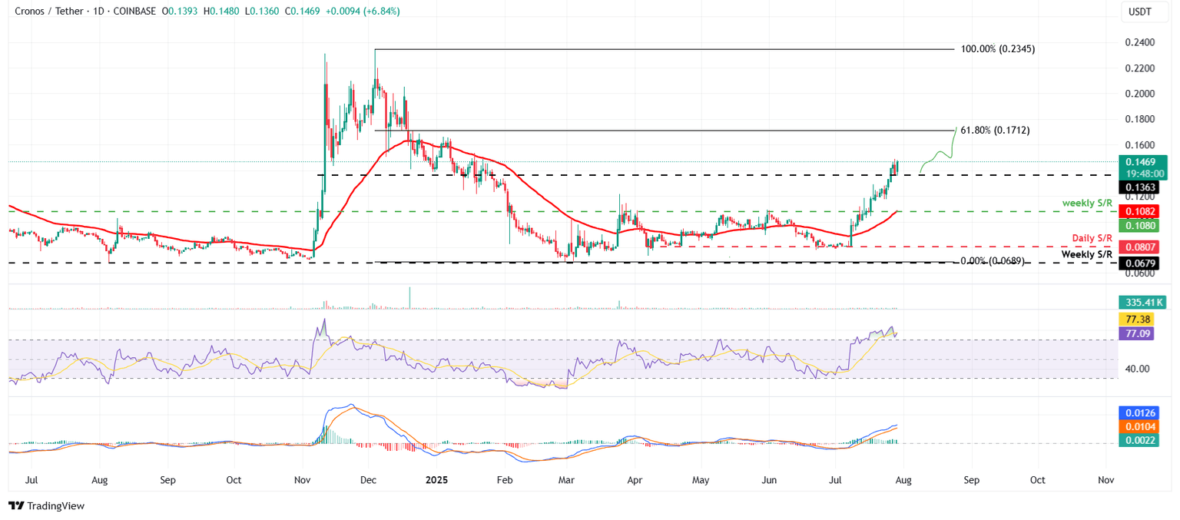The height and width of the screenshot is (520, 1180).
Task: Select the black Weekly S/R label
Action: click(1088, 253)
